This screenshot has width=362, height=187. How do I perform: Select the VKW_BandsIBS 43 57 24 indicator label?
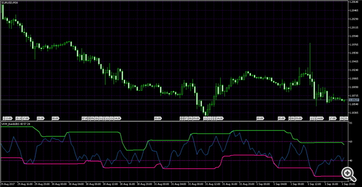16,124
